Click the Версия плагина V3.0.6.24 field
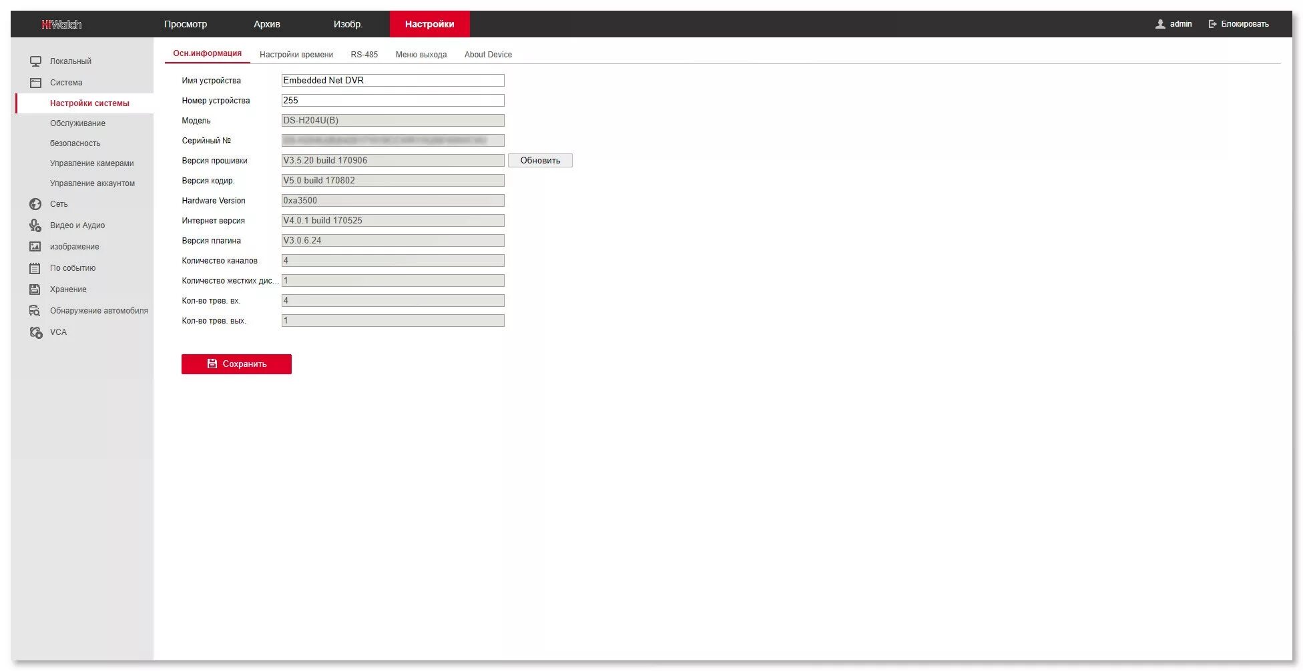 [393, 241]
